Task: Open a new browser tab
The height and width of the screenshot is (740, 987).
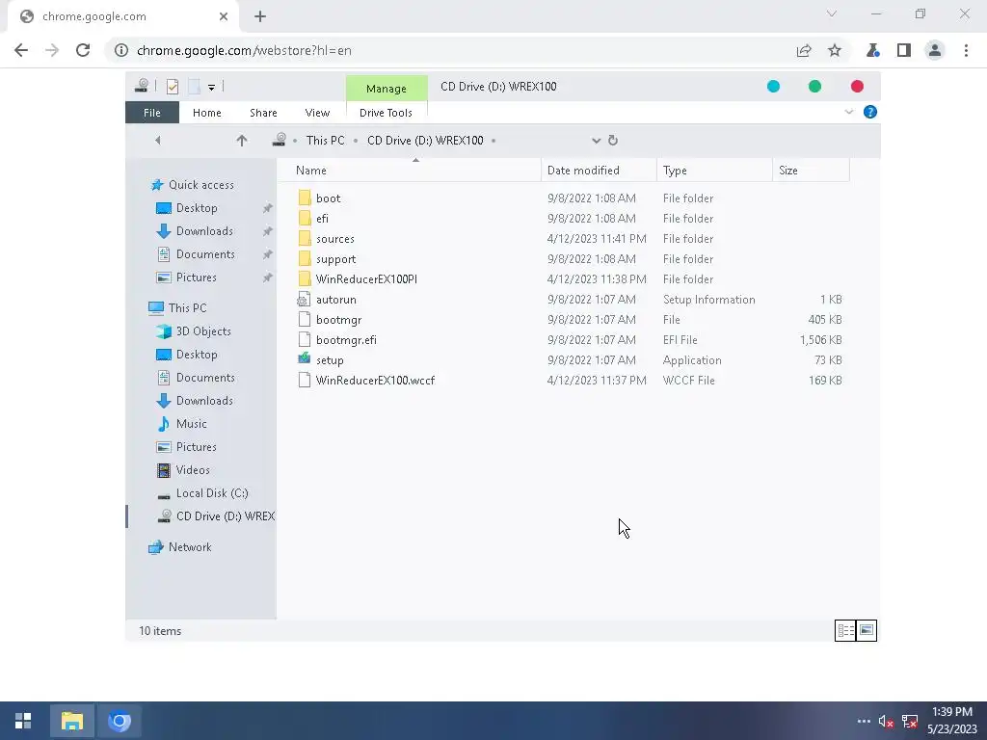Action: (x=260, y=16)
